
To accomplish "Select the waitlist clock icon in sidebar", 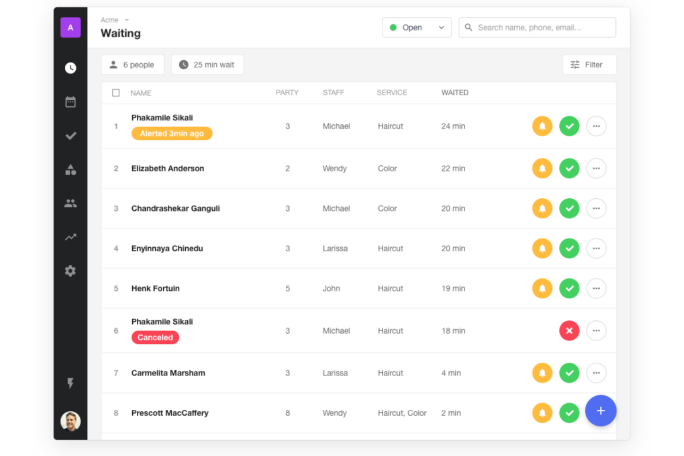I will (x=70, y=67).
